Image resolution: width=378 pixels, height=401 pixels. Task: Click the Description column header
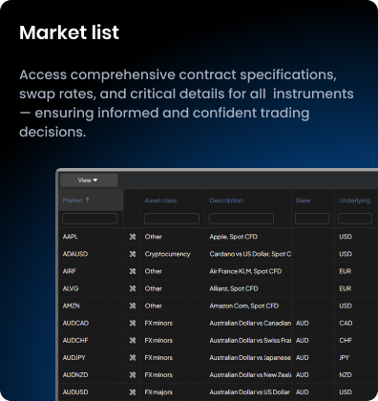tap(226, 200)
